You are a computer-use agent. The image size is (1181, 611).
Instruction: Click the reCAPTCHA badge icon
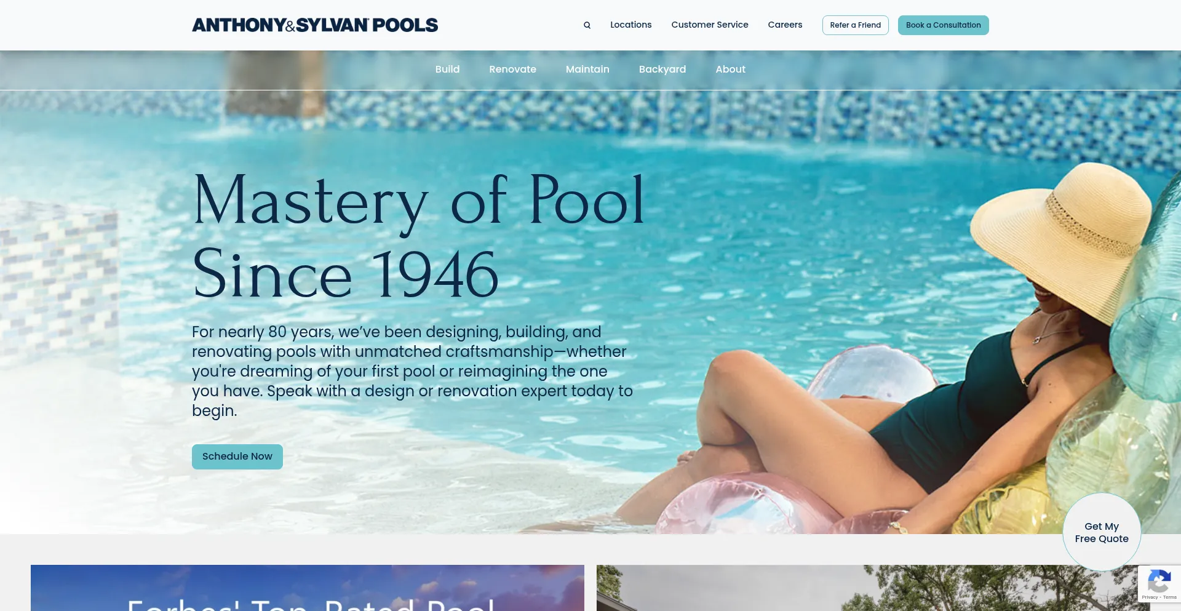tap(1159, 581)
